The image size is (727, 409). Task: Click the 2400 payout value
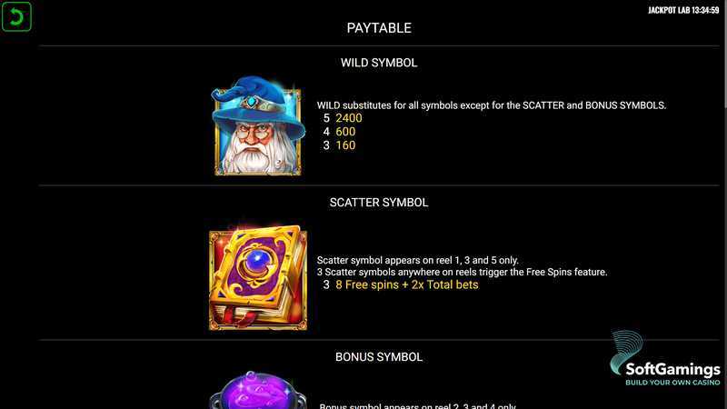[x=349, y=118]
